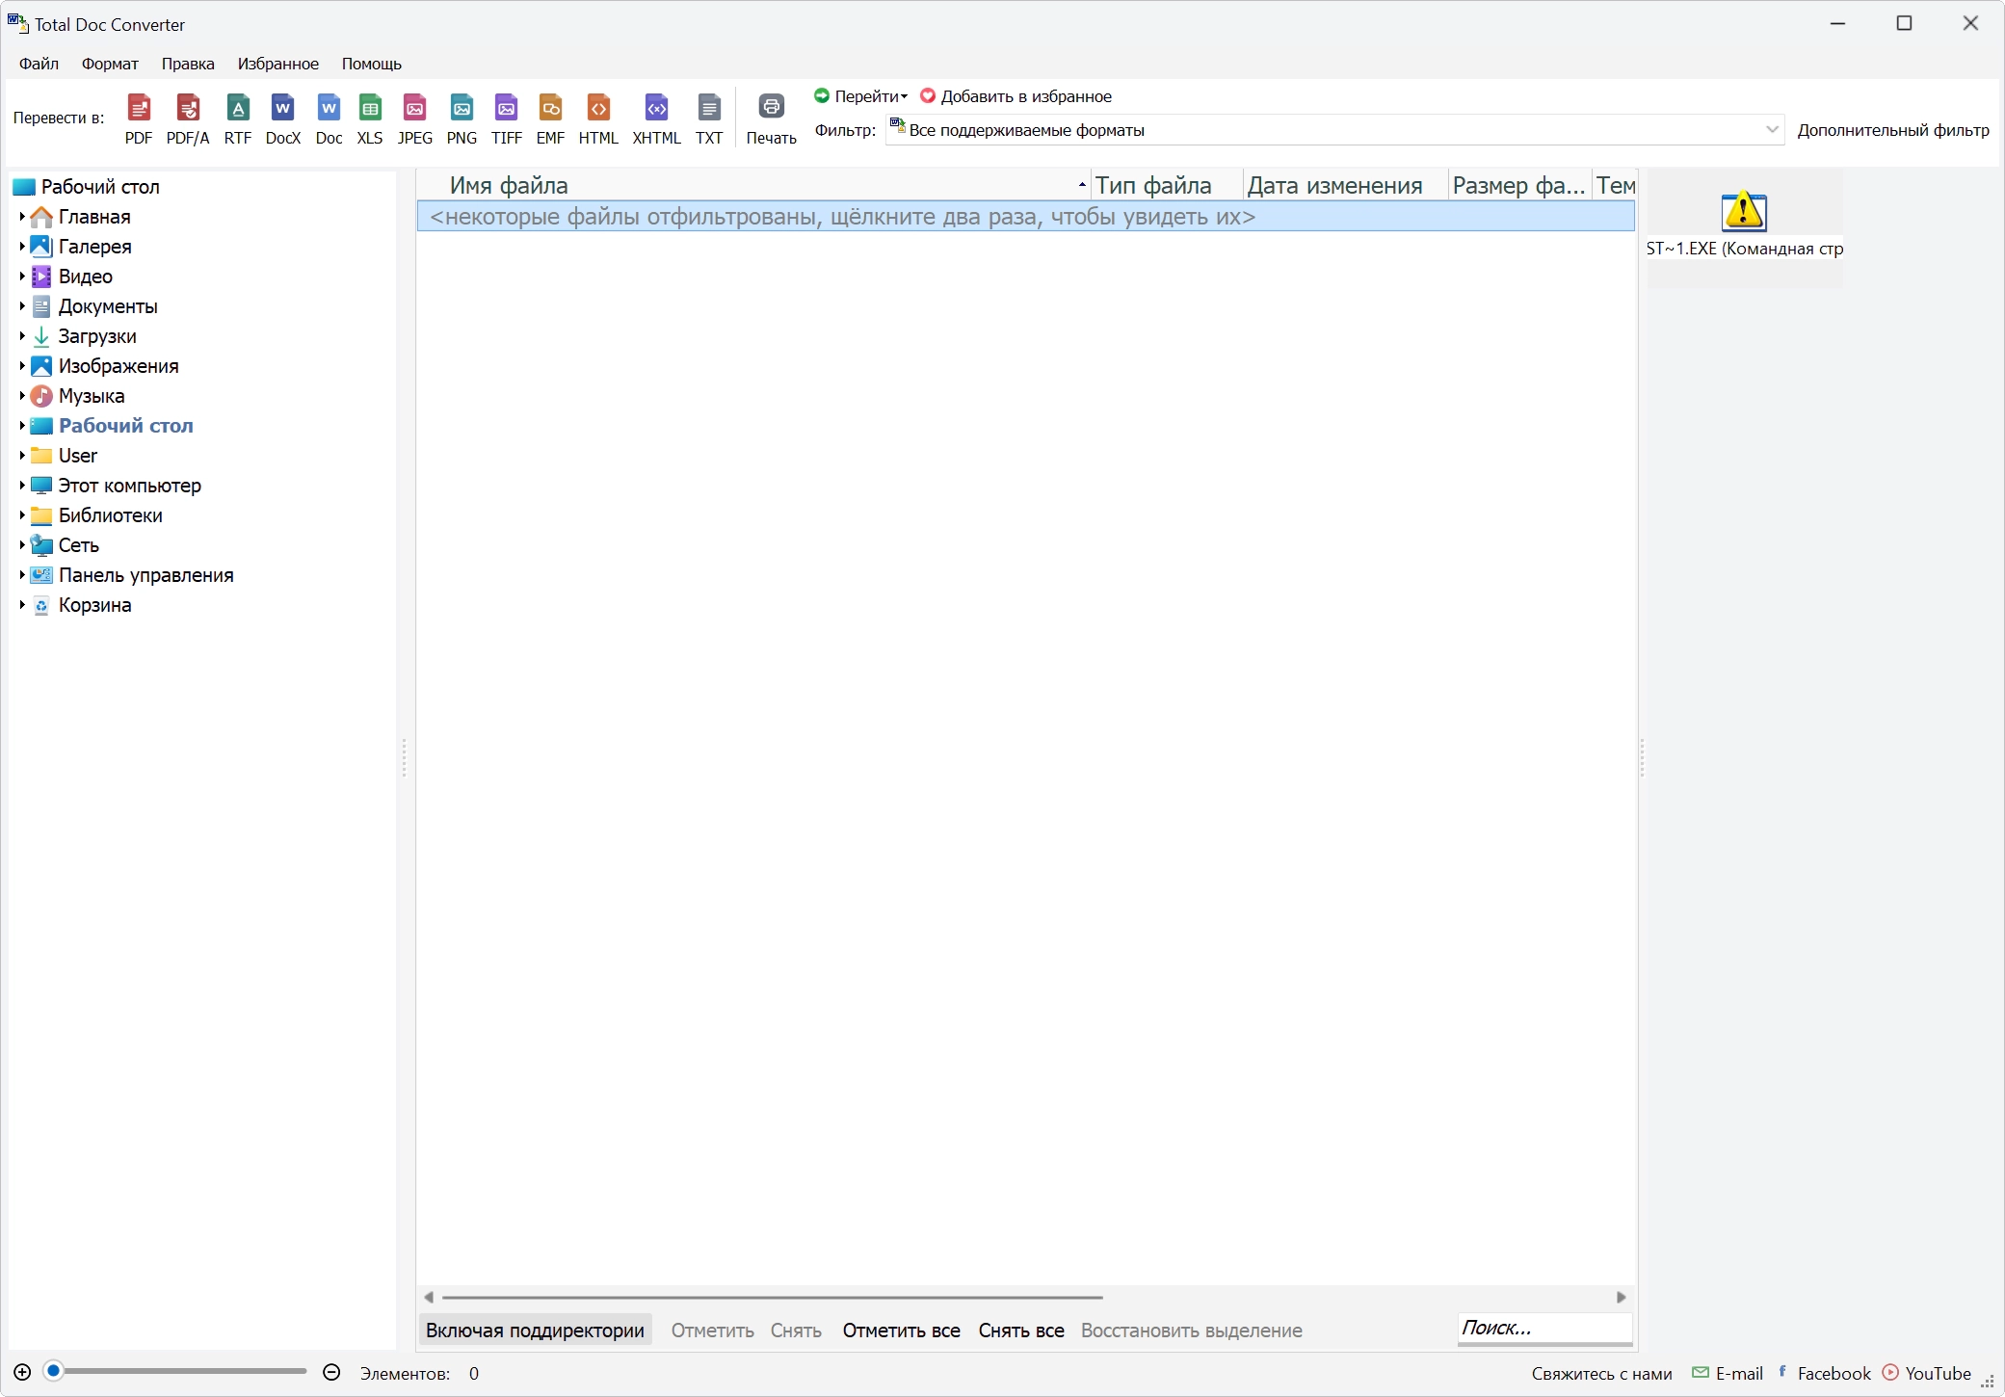Expand the Изображения tree node

(22, 366)
